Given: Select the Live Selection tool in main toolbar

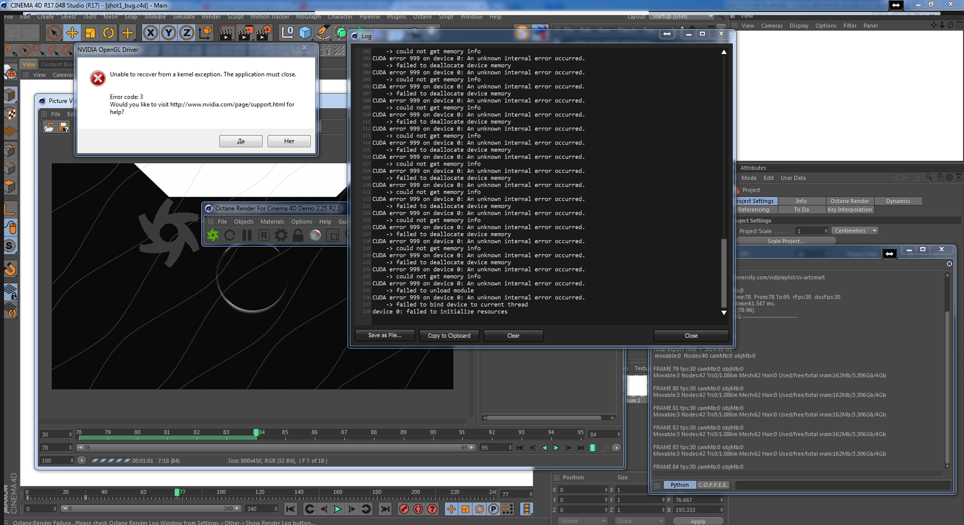Looking at the screenshot, I should click(x=54, y=33).
